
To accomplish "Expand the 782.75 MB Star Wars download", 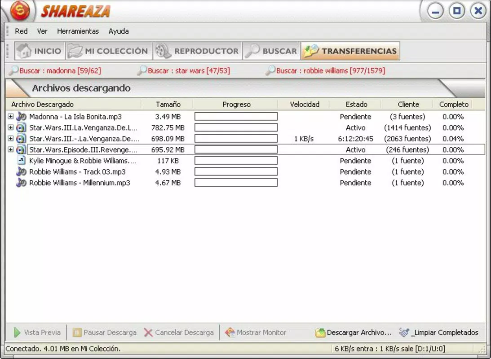I will 11,127.
